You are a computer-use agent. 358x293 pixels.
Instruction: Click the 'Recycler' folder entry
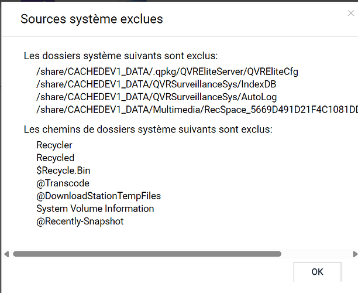(54, 145)
